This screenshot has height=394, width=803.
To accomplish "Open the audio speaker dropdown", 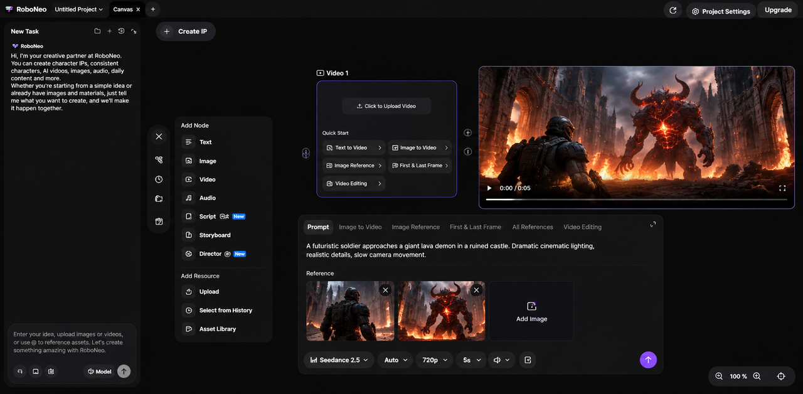I will click(x=501, y=360).
